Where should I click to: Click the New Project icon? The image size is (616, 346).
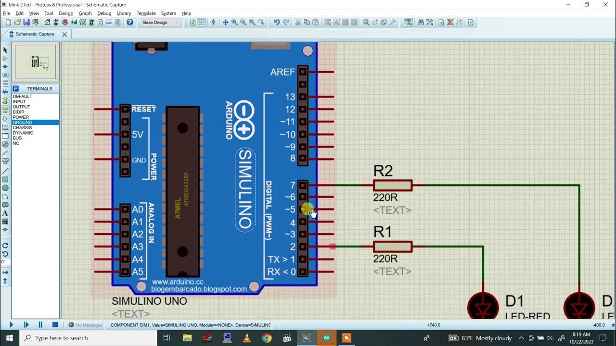pyautogui.click(x=8, y=22)
